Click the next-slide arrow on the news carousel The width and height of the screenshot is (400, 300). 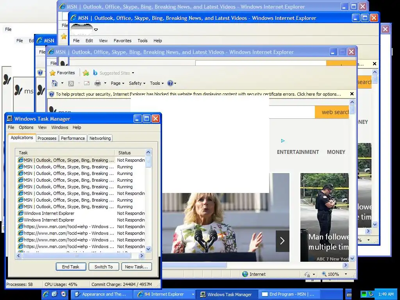pyautogui.click(x=282, y=241)
